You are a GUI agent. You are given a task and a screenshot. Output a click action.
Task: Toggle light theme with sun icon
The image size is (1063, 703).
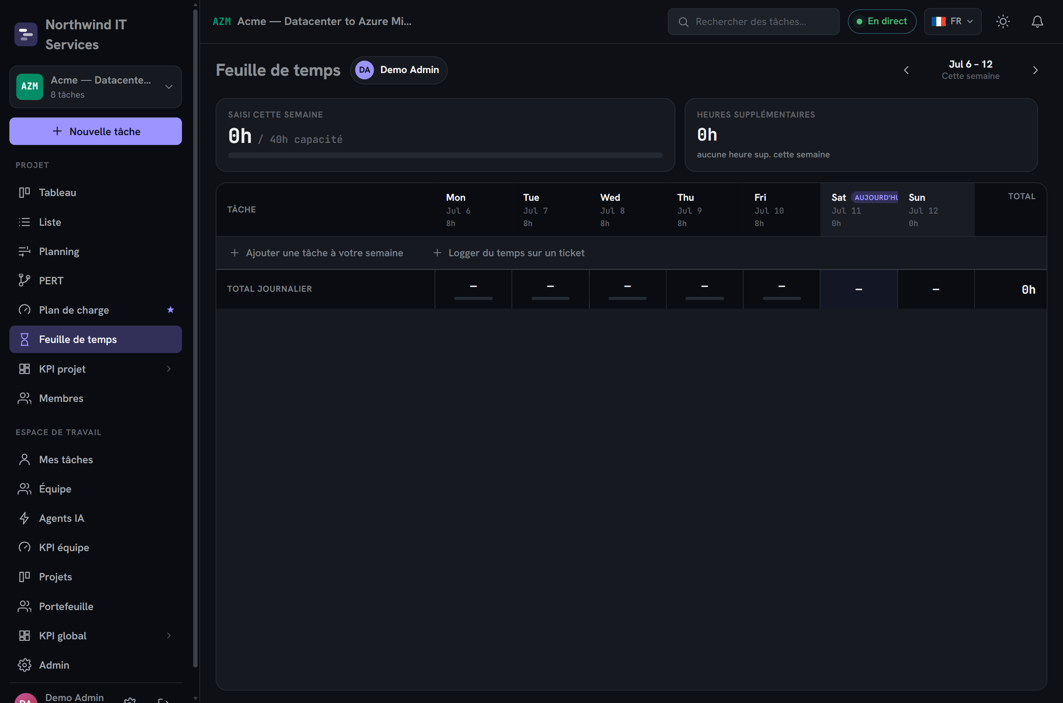coord(1002,21)
